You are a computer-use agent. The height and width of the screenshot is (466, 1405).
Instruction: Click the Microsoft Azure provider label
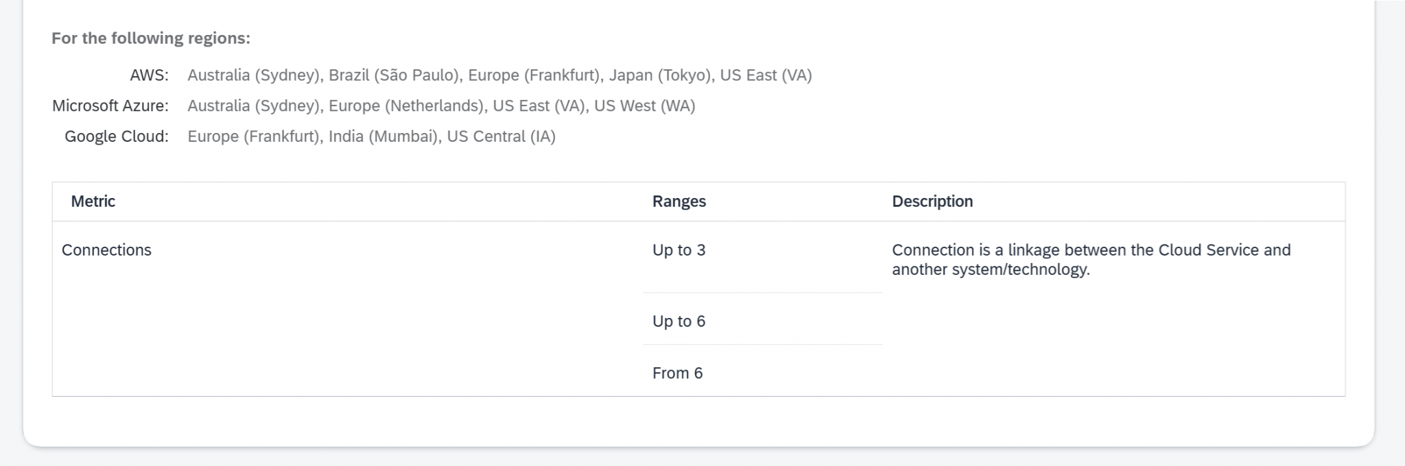110,106
